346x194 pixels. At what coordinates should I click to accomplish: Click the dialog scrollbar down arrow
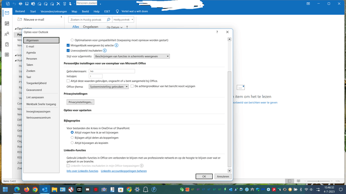230,171
